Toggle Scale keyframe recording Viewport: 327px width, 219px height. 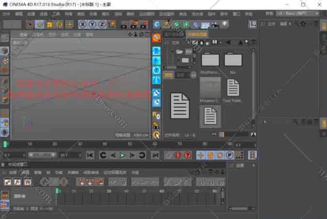(210, 155)
